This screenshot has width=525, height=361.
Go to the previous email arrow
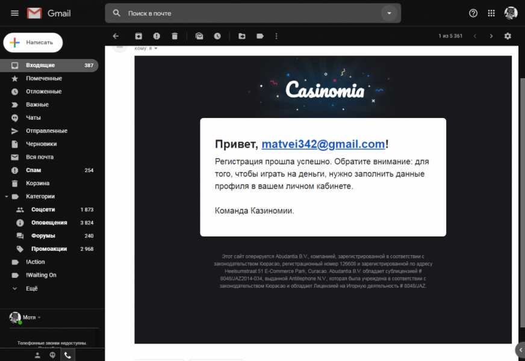click(475, 35)
